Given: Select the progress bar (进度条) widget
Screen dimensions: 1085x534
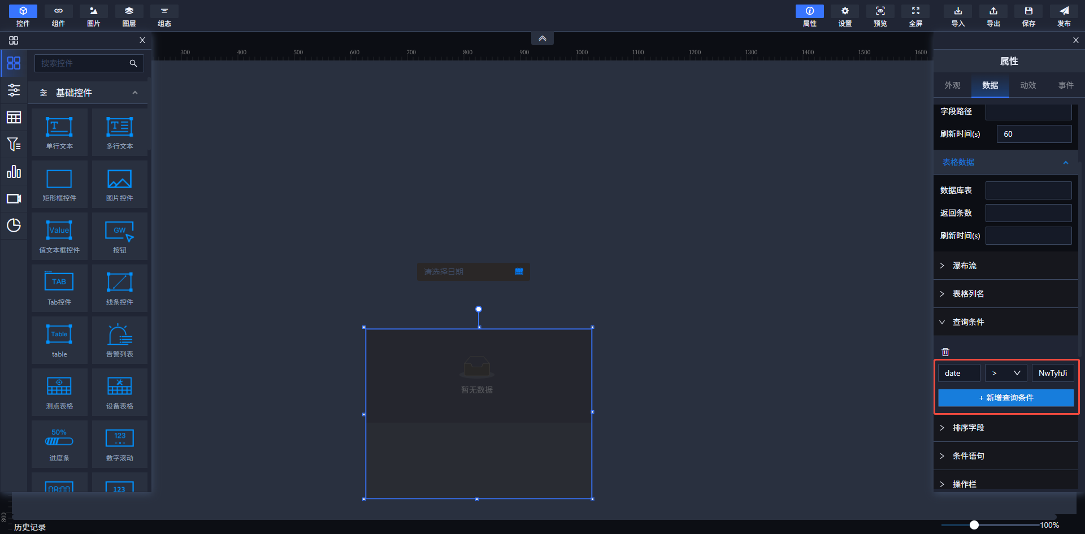Looking at the screenshot, I should point(59,444).
